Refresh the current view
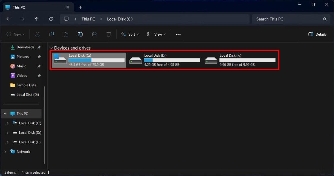This screenshot has height=176, width=334. [x=51, y=19]
